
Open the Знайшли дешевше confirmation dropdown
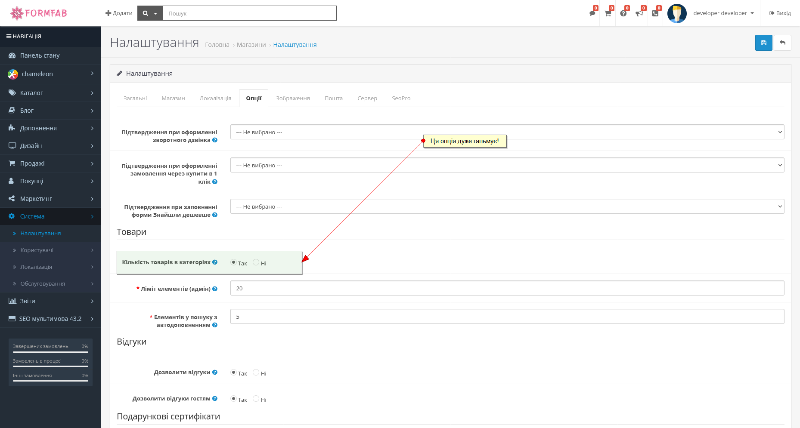507,206
